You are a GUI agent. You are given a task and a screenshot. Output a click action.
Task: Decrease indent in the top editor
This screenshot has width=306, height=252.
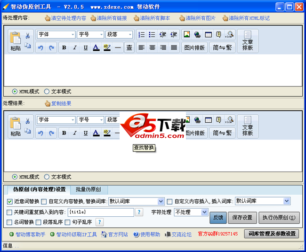(162, 35)
